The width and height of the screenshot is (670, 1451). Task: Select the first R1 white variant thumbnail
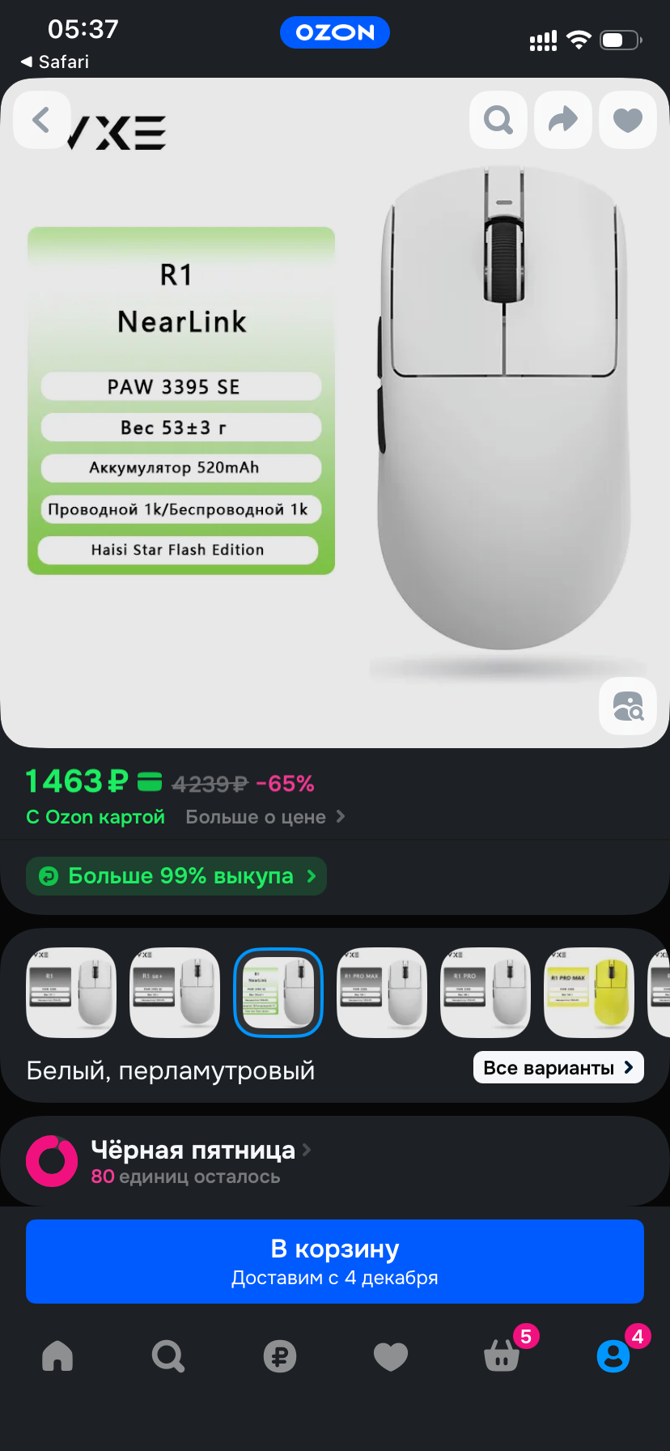pyautogui.click(x=71, y=993)
